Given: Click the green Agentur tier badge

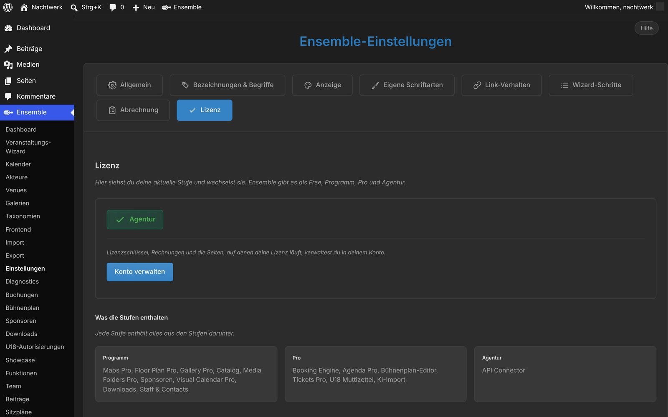Looking at the screenshot, I should coord(135,219).
